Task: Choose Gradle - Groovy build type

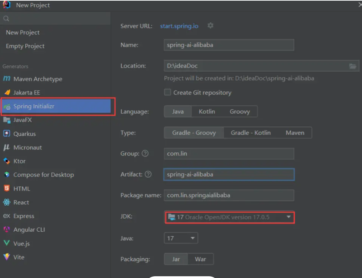Action: click(x=194, y=133)
